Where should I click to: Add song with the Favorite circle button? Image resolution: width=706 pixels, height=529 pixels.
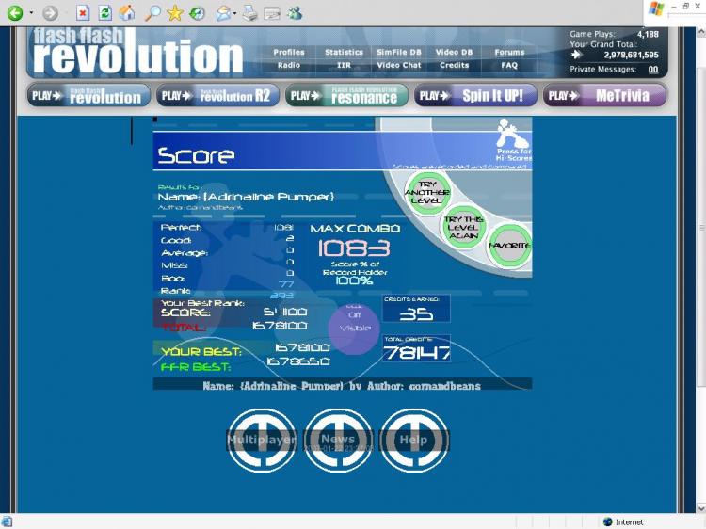[509, 246]
